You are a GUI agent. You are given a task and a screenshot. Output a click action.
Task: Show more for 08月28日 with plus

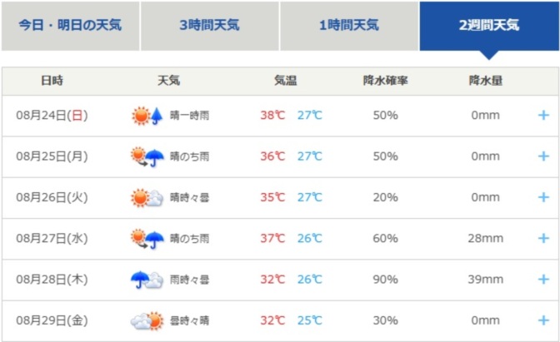(x=543, y=280)
